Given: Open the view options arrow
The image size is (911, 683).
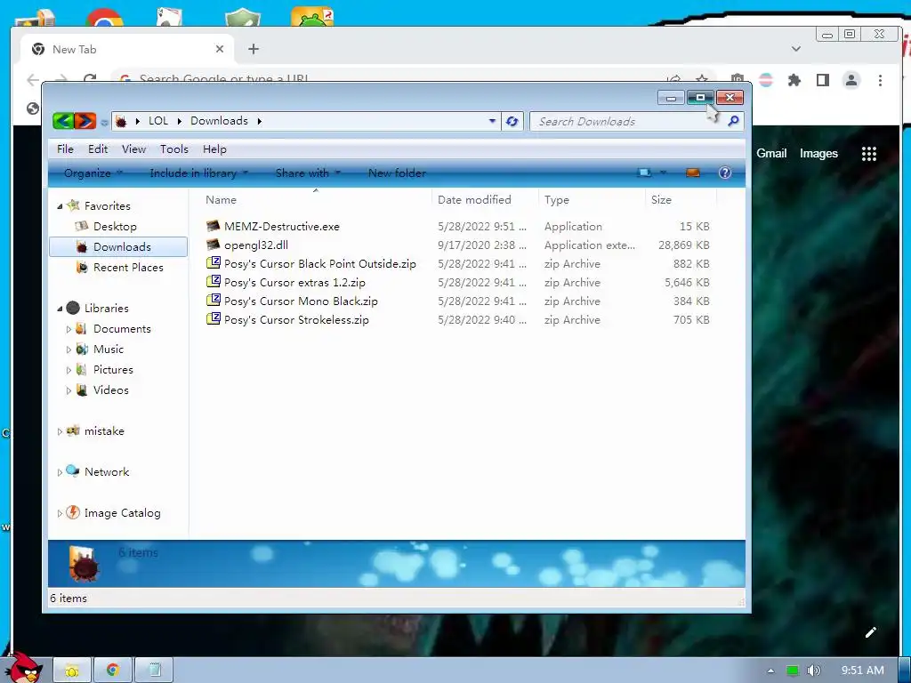Looking at the screenshot, I should pos(663,173).
